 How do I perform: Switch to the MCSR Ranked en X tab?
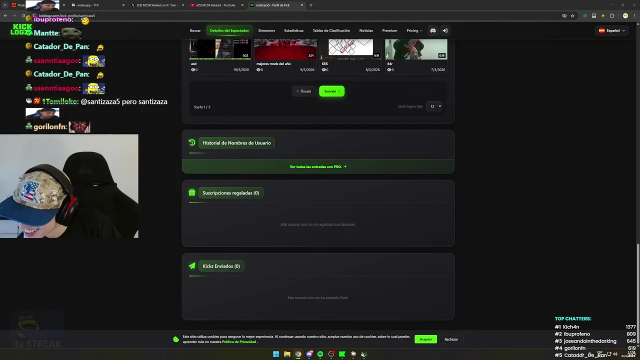(156, 5)
